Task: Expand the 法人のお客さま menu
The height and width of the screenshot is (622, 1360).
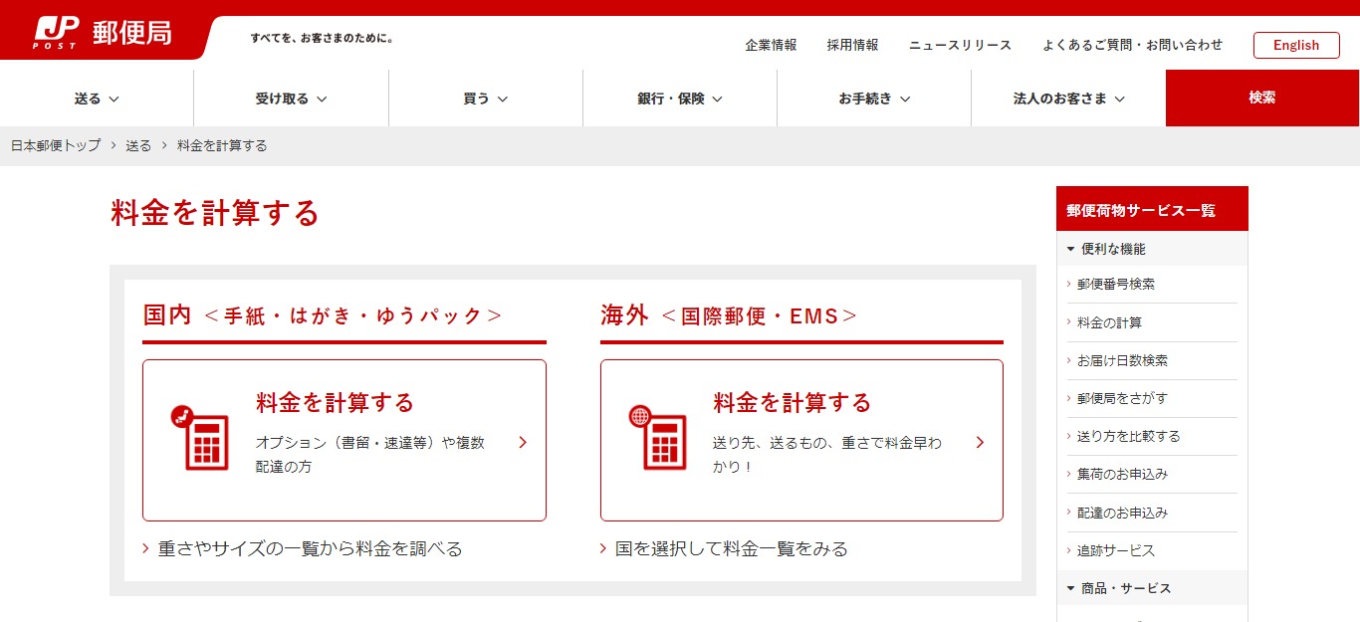Action: coord(1068,99)
